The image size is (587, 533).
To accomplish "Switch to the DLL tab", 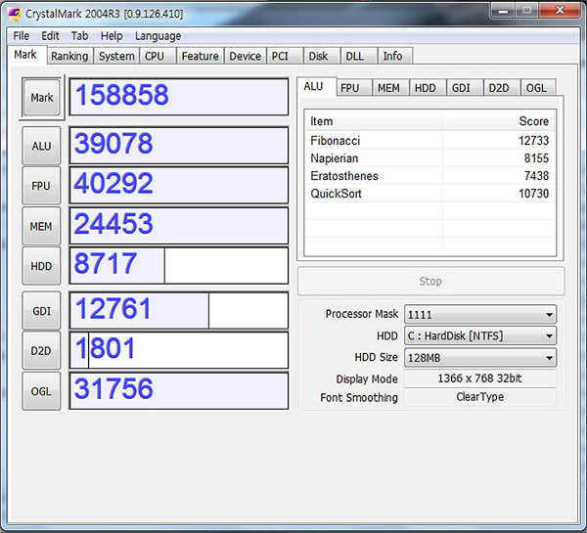I will pos(359,56).
